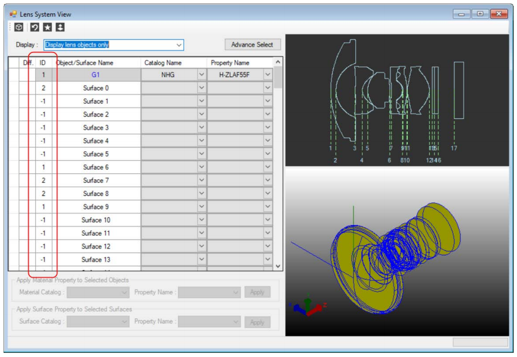Screen dimensions: 517x357
Task: Click the Lens System View title icon
Action: (13, 14)
